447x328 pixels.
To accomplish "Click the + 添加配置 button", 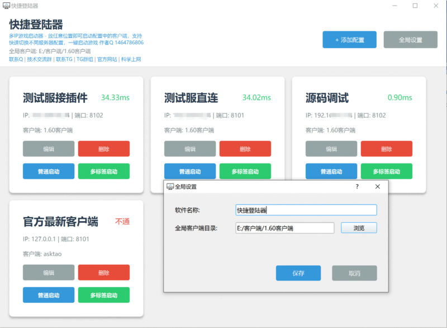I will 349,40.
